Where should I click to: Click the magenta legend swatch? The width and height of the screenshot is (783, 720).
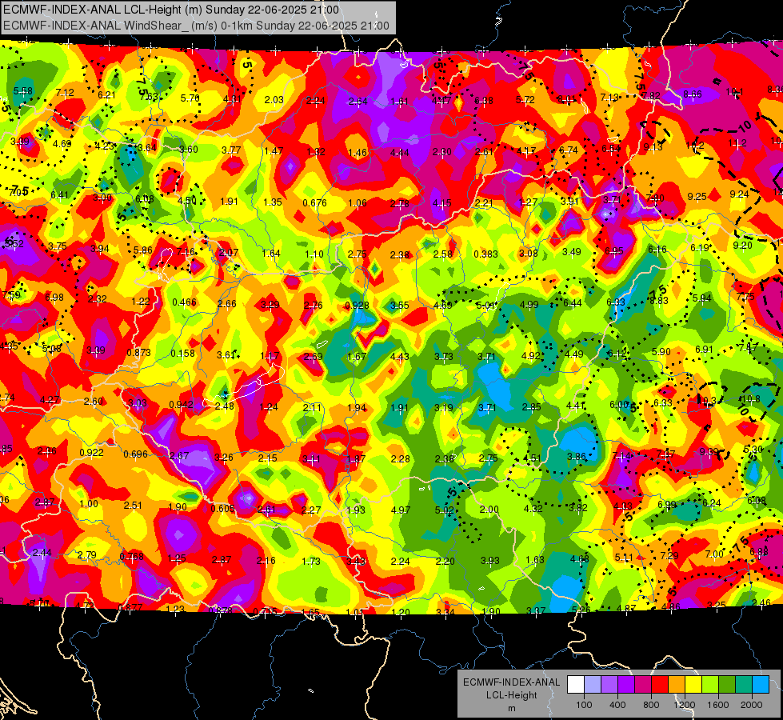[x=643, y=685]
